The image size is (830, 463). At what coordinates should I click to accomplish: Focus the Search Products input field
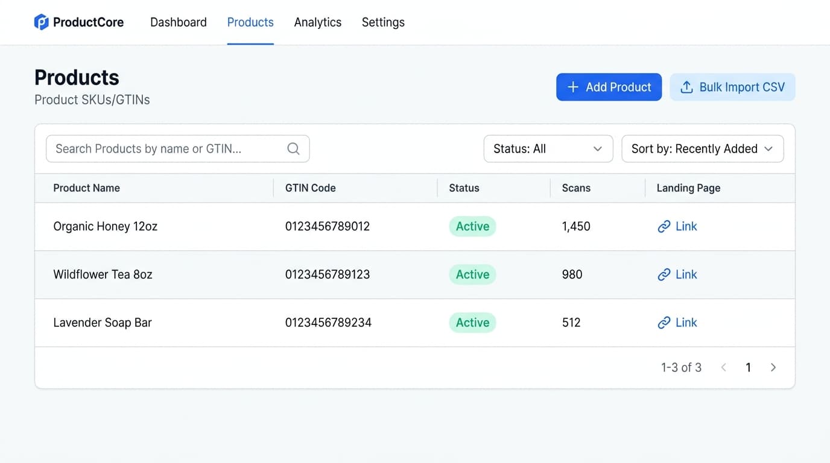tap(178, 149)
